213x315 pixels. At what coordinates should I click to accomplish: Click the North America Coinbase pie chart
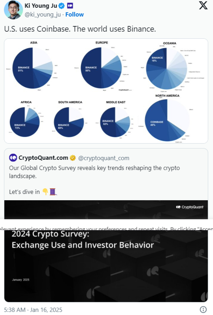click(x=167, y=120)
